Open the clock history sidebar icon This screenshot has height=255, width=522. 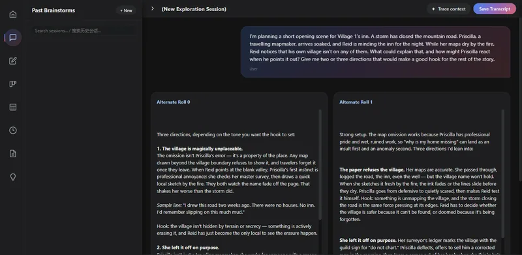tap(13, 130)
